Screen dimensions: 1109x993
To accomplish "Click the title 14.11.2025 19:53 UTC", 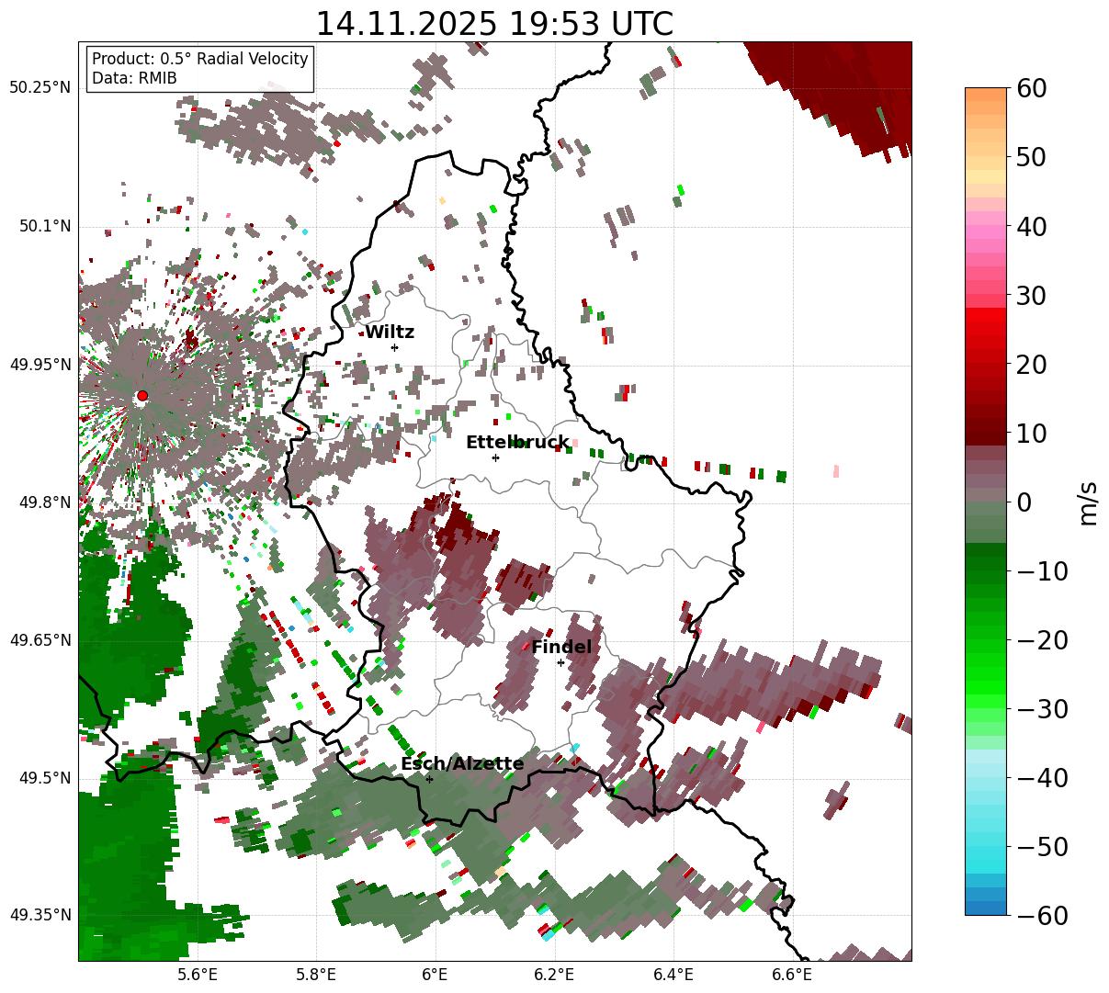I will pyautogui.click(x=494, y=23).
